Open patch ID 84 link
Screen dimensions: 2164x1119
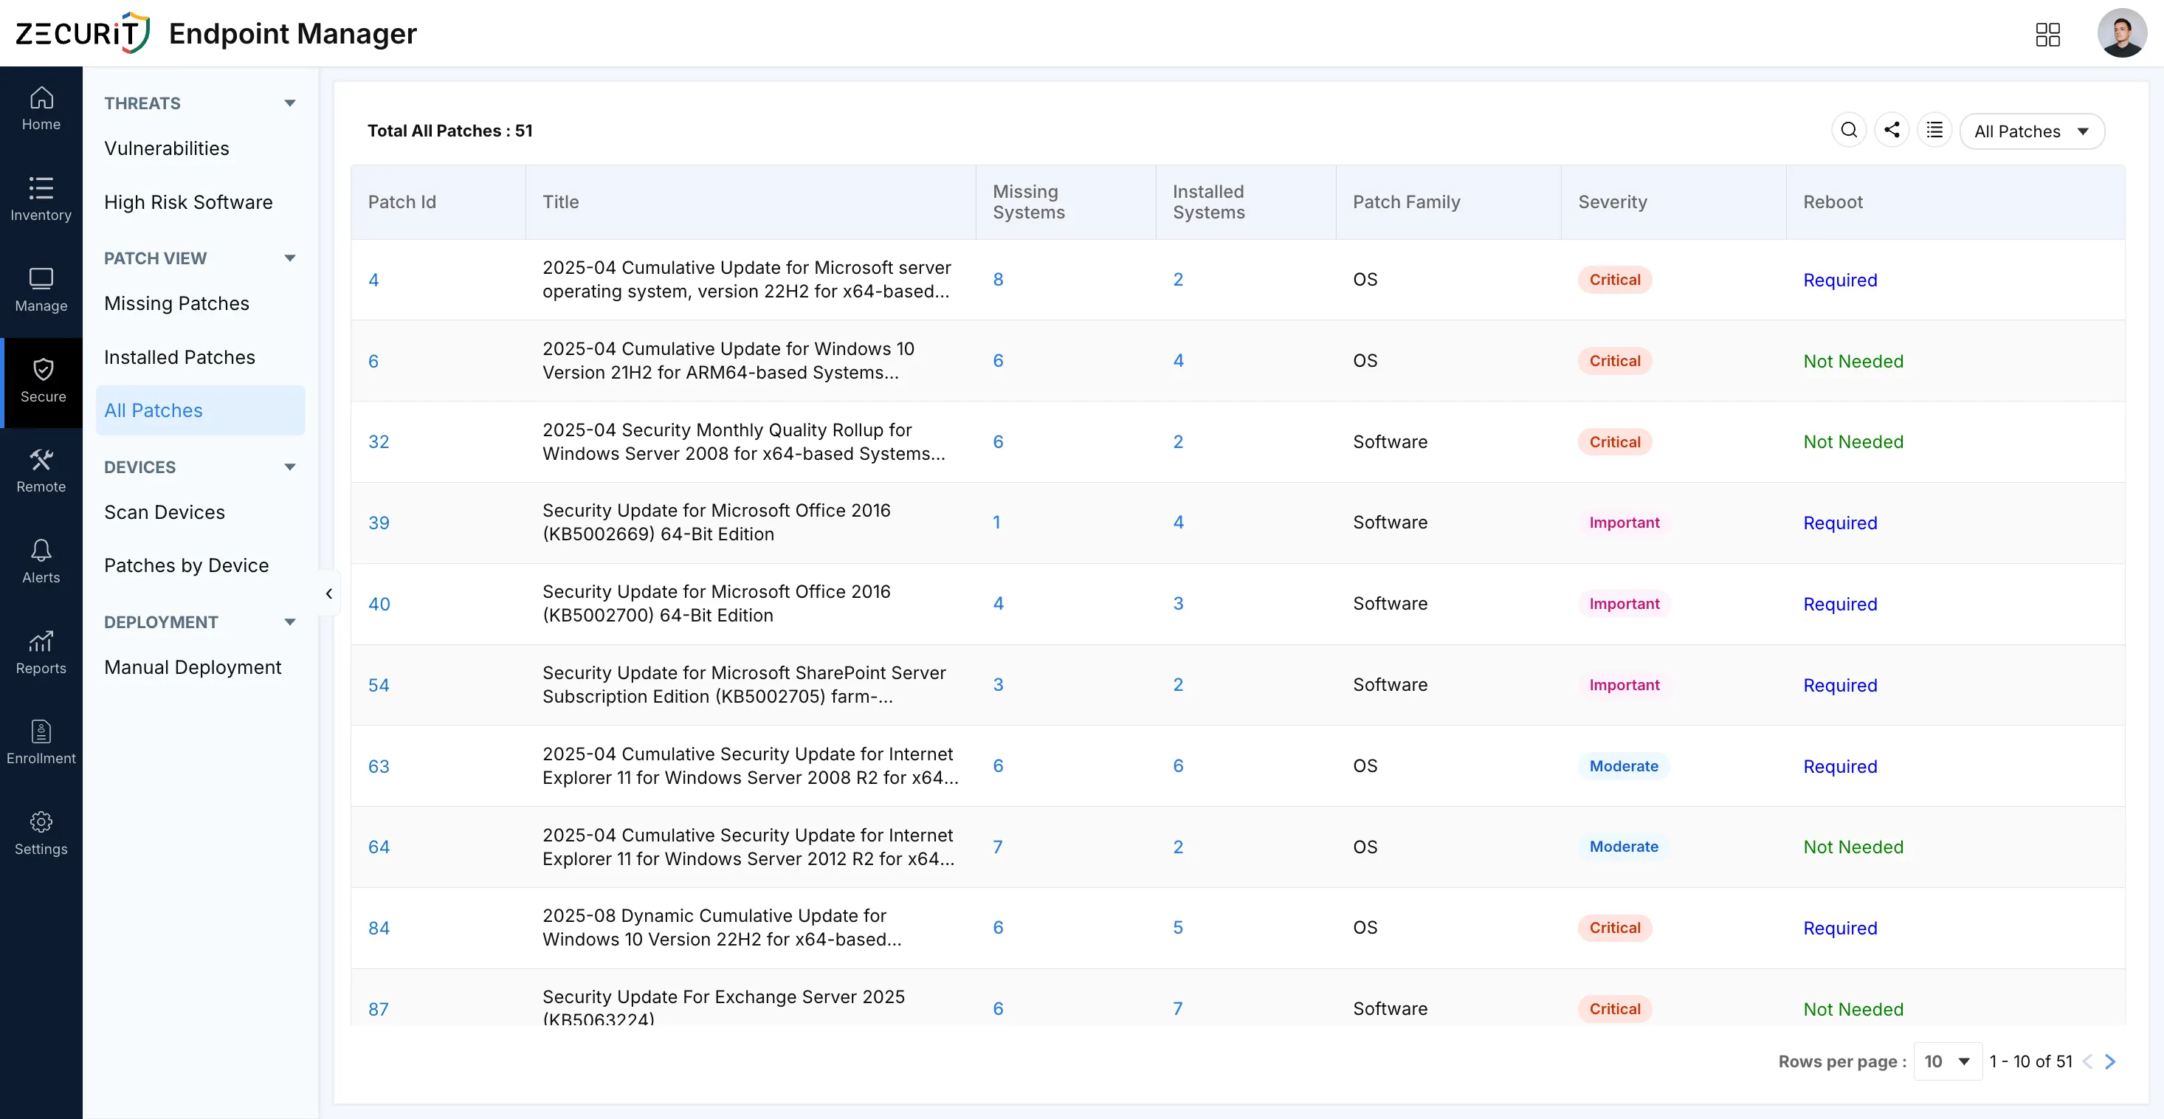coord(379,929)
